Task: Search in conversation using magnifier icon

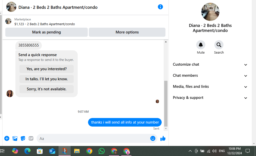Action: pyautogui.click(x=219, y=45)
